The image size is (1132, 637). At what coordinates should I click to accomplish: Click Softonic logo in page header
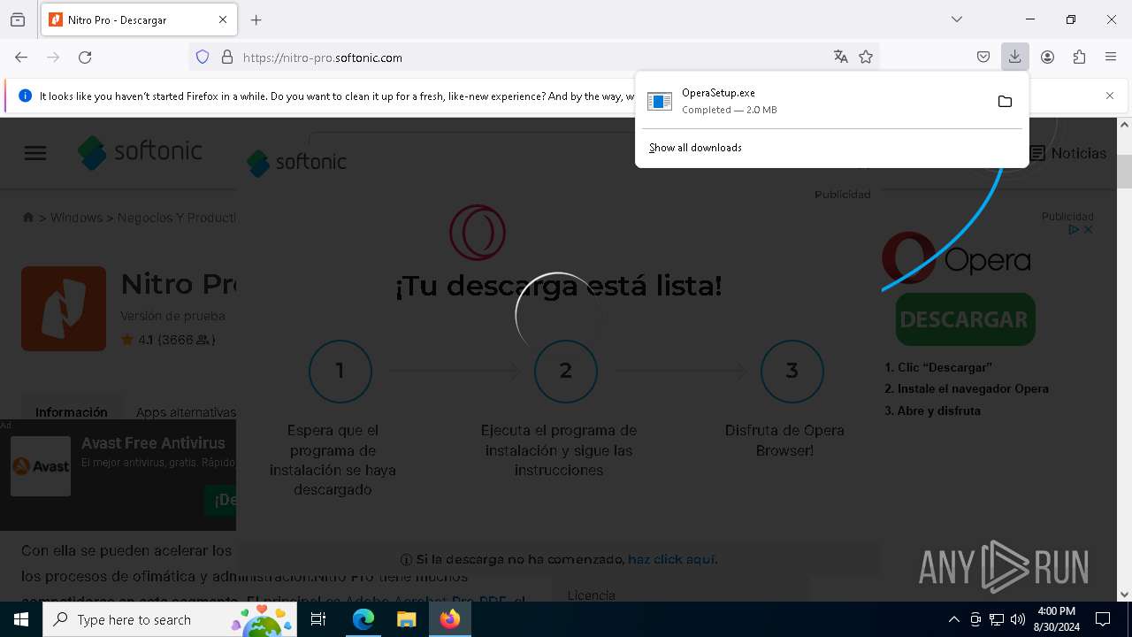tap(140, 152)
